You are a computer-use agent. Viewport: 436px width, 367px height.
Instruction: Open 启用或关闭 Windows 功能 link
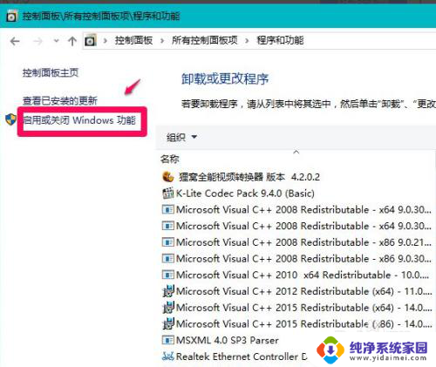click(79, 120)
